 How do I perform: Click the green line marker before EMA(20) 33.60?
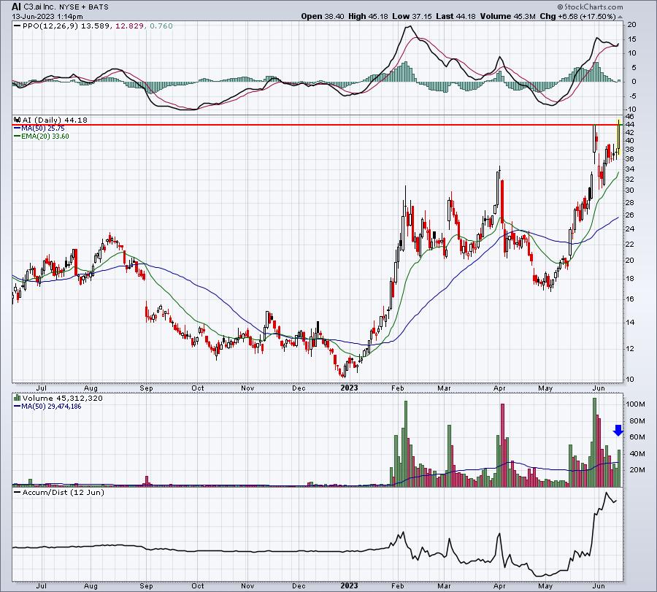tap(18, 137)
